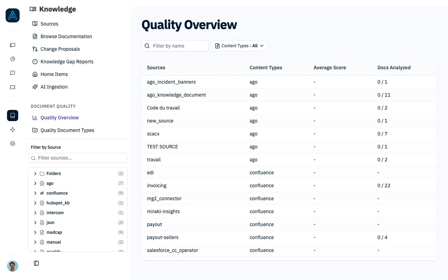Viewport: 448px width, 280px height.
Task: Click the 0 / 11 docs analyzed value
Action: point(384,95)
